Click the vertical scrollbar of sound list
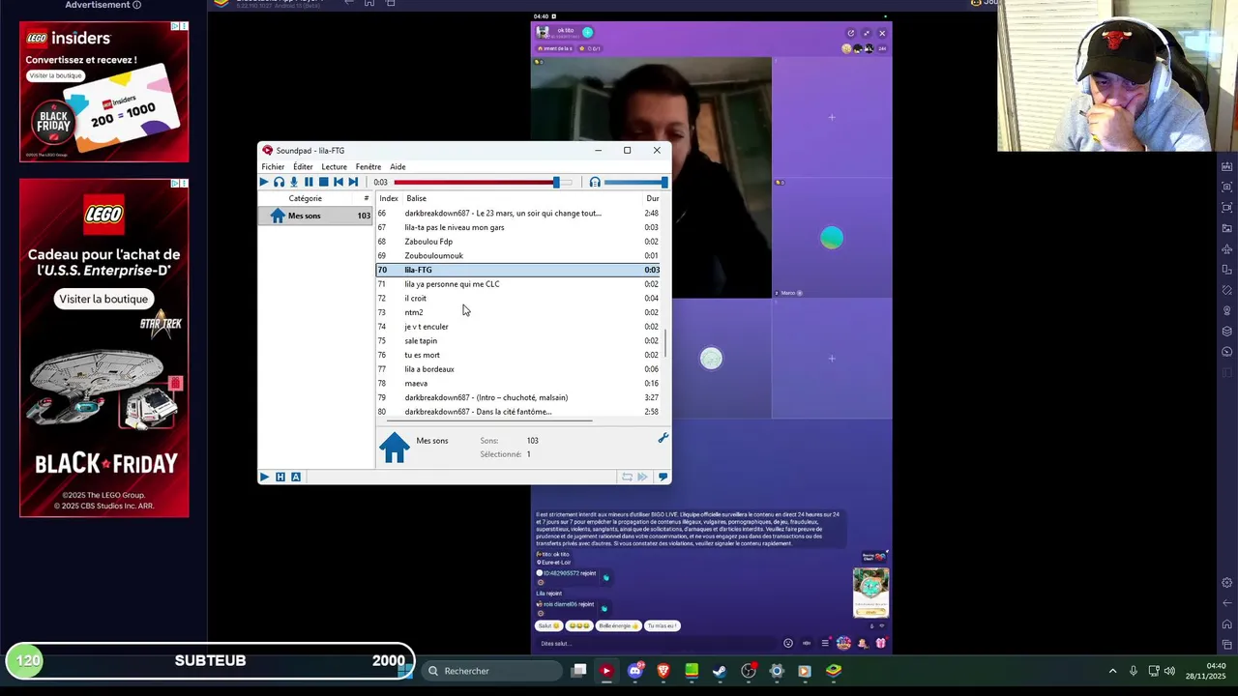The image size is (1238, 696). 666,344
